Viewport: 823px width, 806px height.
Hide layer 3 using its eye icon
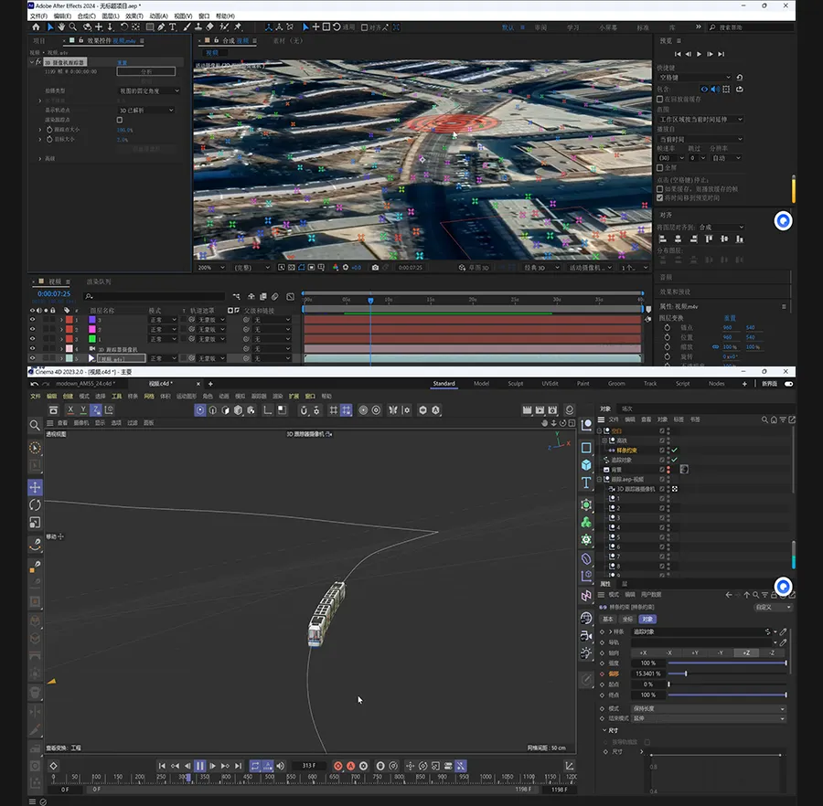tap(33, 319)
